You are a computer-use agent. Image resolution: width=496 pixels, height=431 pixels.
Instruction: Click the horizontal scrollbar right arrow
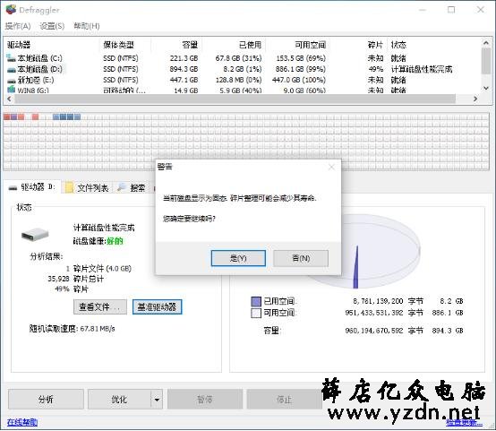coord(475,99)
